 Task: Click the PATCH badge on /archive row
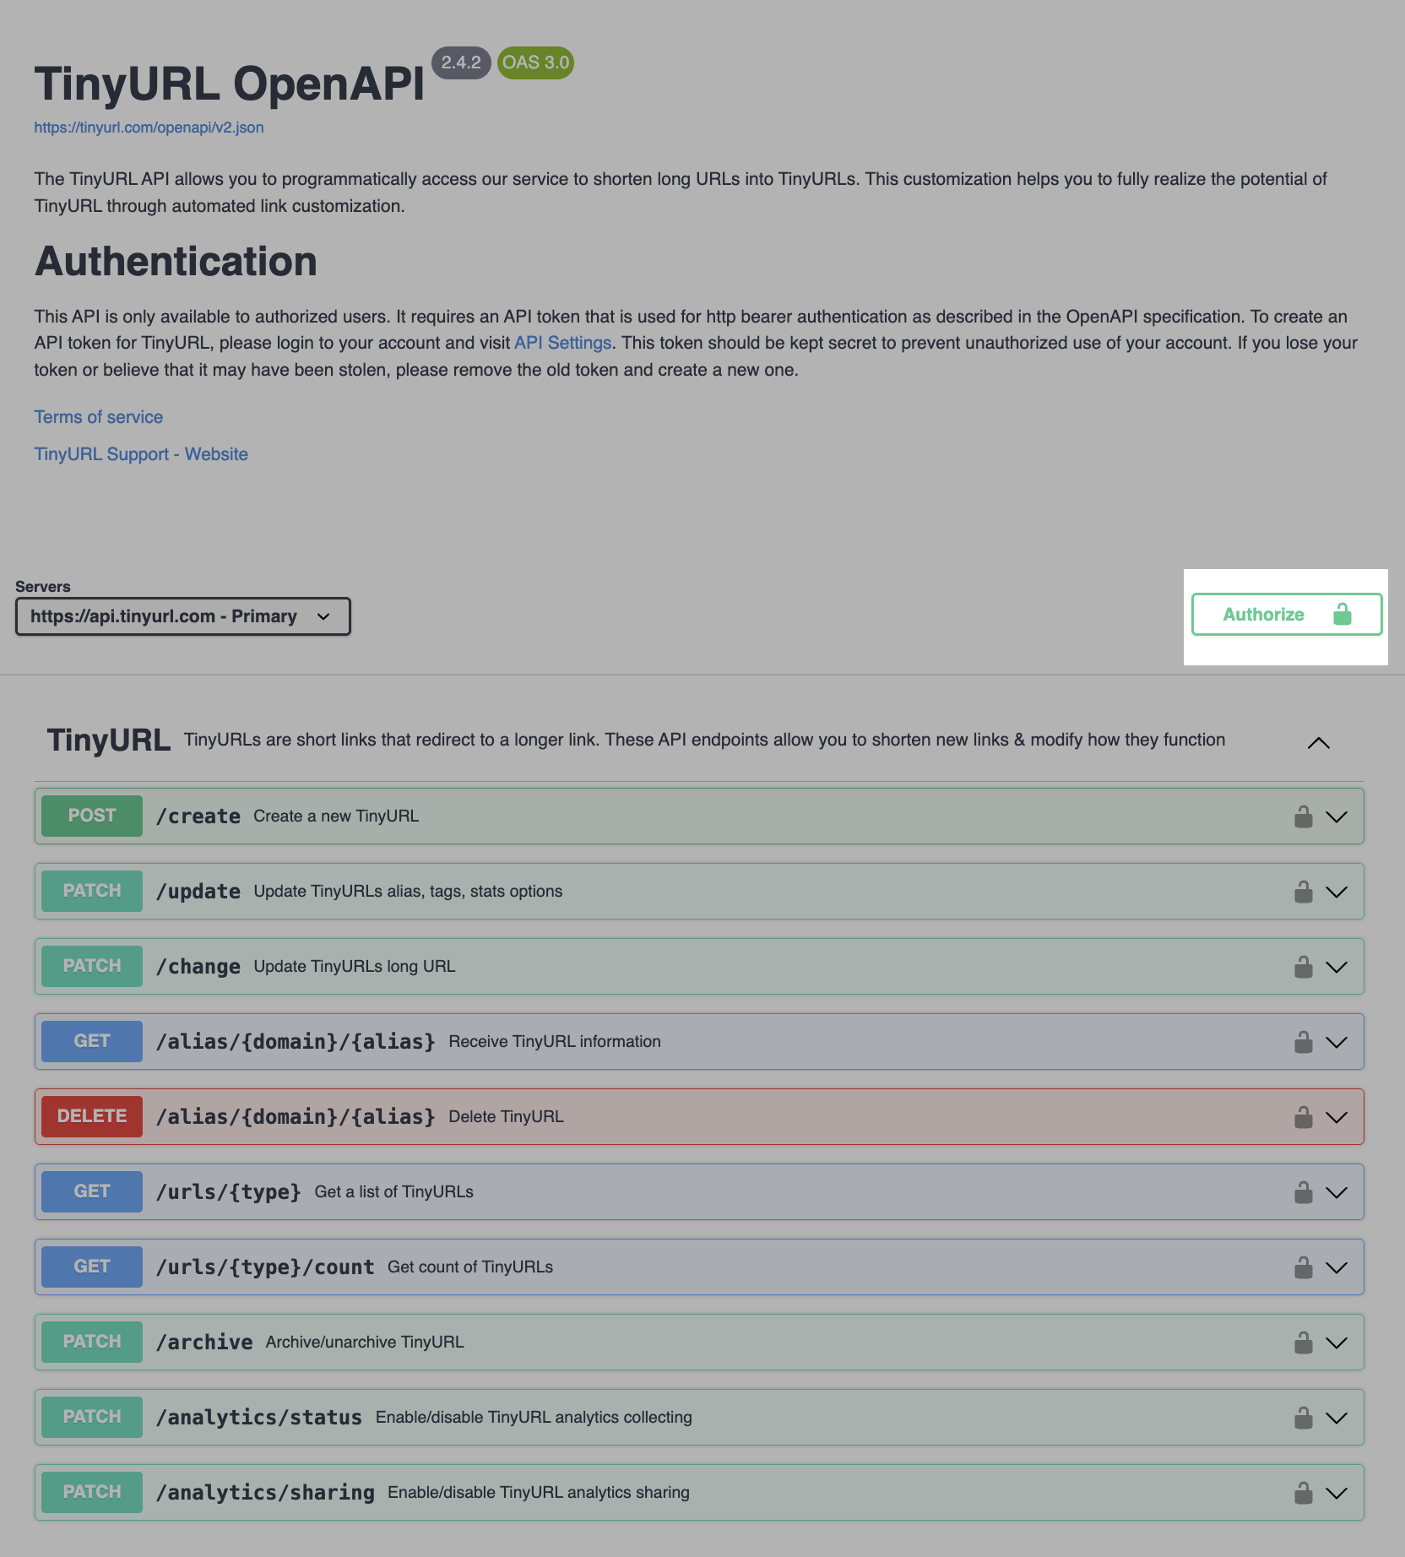92,1342
